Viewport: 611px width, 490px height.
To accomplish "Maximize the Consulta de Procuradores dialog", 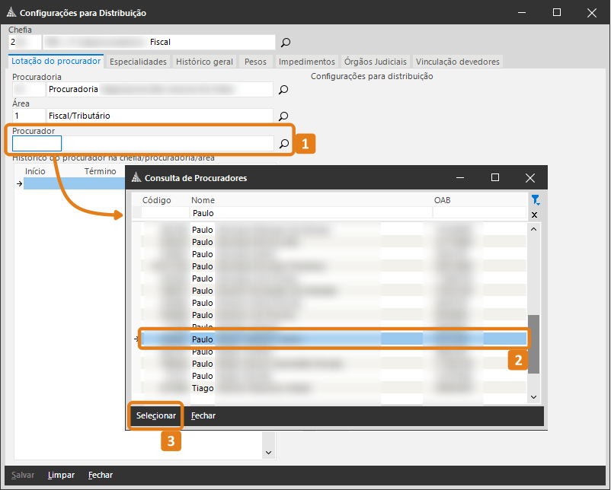I will pyautogui.click(x=495, y=177).
